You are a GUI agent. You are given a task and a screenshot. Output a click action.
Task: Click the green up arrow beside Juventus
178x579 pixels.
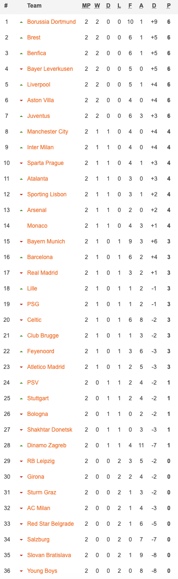point(21,116)
